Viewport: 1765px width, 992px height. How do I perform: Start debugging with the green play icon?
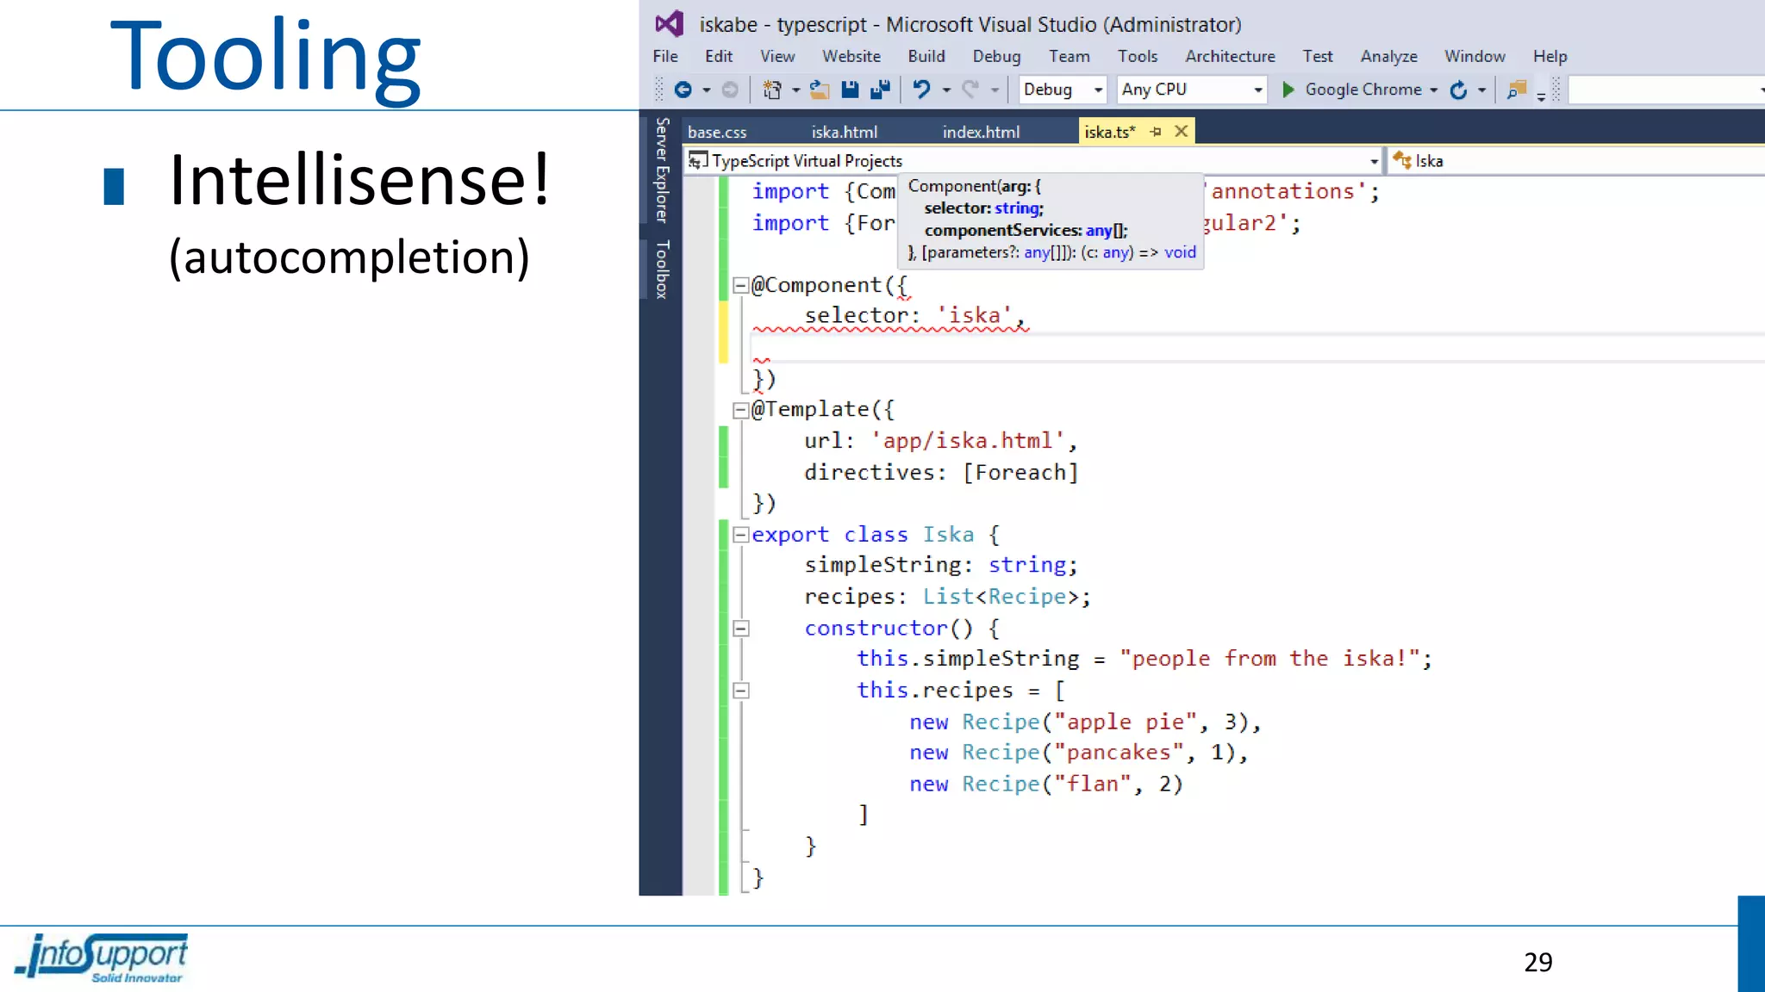1288,90
